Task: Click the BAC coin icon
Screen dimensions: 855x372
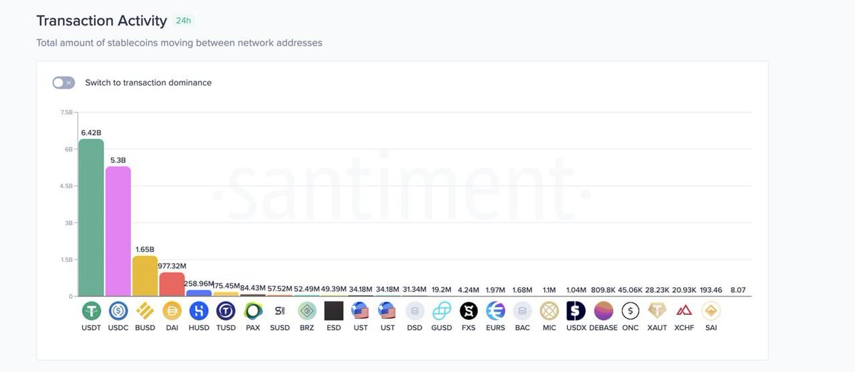Action: pos(522,311)
